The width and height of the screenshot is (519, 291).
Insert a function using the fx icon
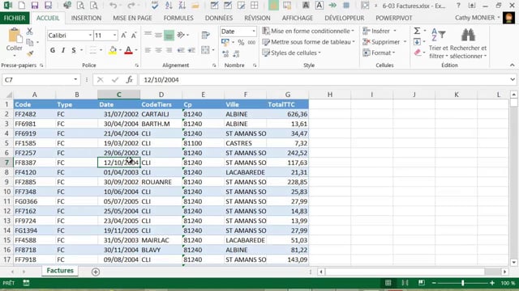coord(130,79)
